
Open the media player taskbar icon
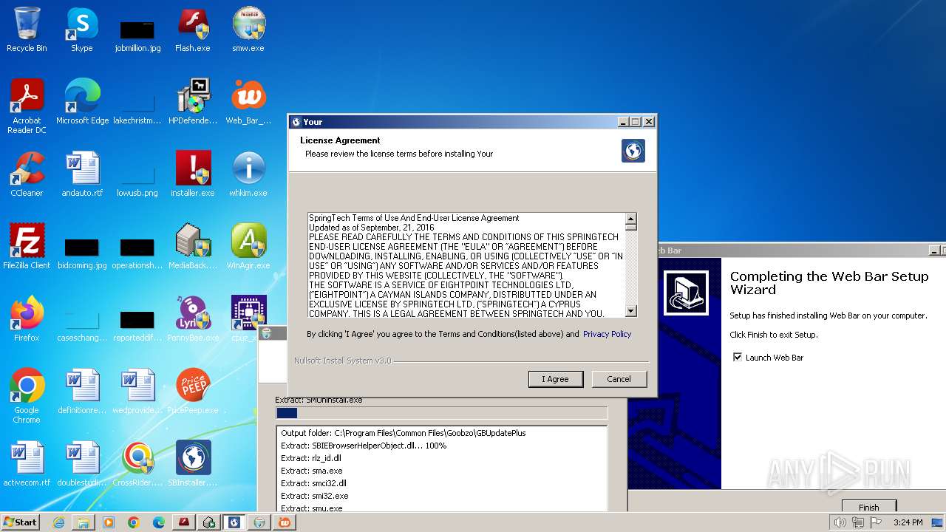point(109,522)
